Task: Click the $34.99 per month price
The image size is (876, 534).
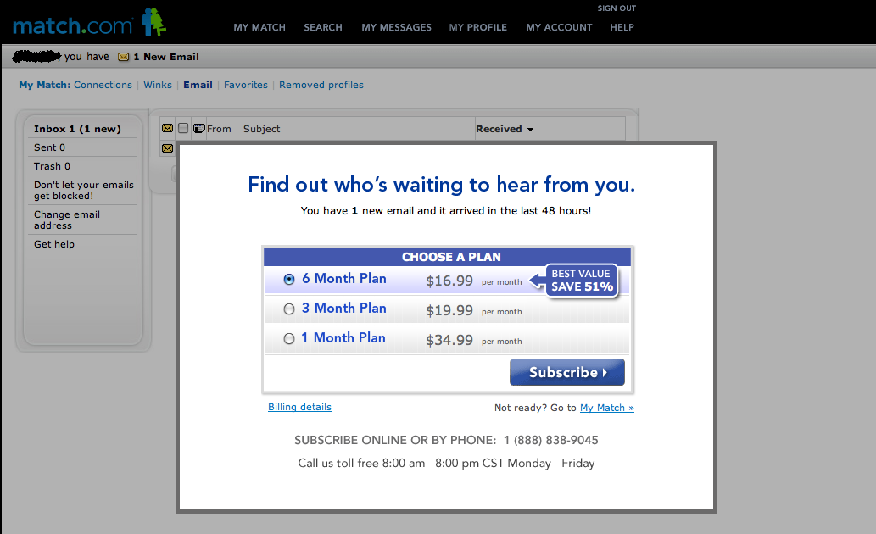Action: tap(474, 340)
